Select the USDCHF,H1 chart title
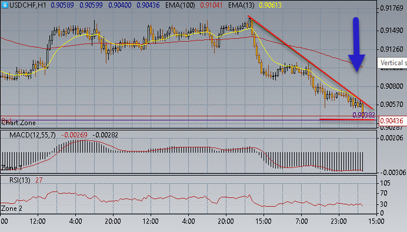The image size is (407, 232). (x=28, y=5)
